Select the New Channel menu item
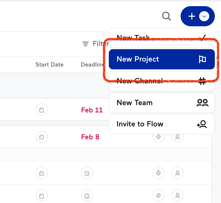221x203 pixels. coord(162,81)
